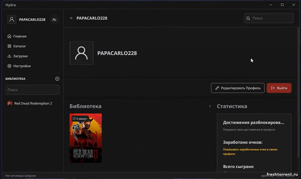This screenshot has width=301, height=179.
Task: Open the Red Dead Redemption 2 cover thumbnail
Action: pyautogui.click(x=85, y=138)
